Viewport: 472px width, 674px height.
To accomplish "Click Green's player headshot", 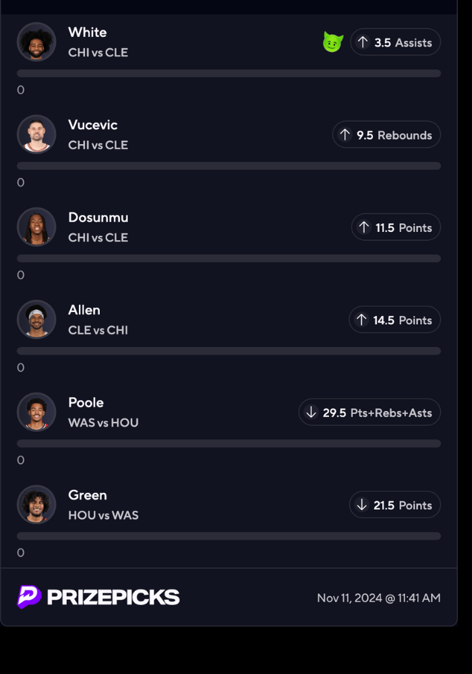I will point(36,504).
